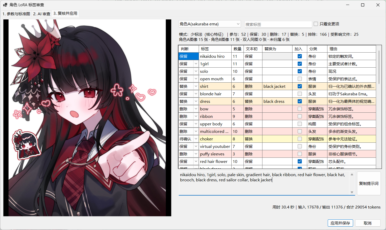Open the 2. AI 审查 tab
The width and height of the screenshot is (386, 230).
pos(42,14)
